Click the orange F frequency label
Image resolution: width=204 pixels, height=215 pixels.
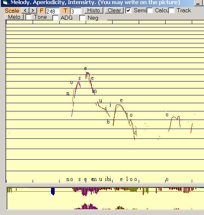42,11
